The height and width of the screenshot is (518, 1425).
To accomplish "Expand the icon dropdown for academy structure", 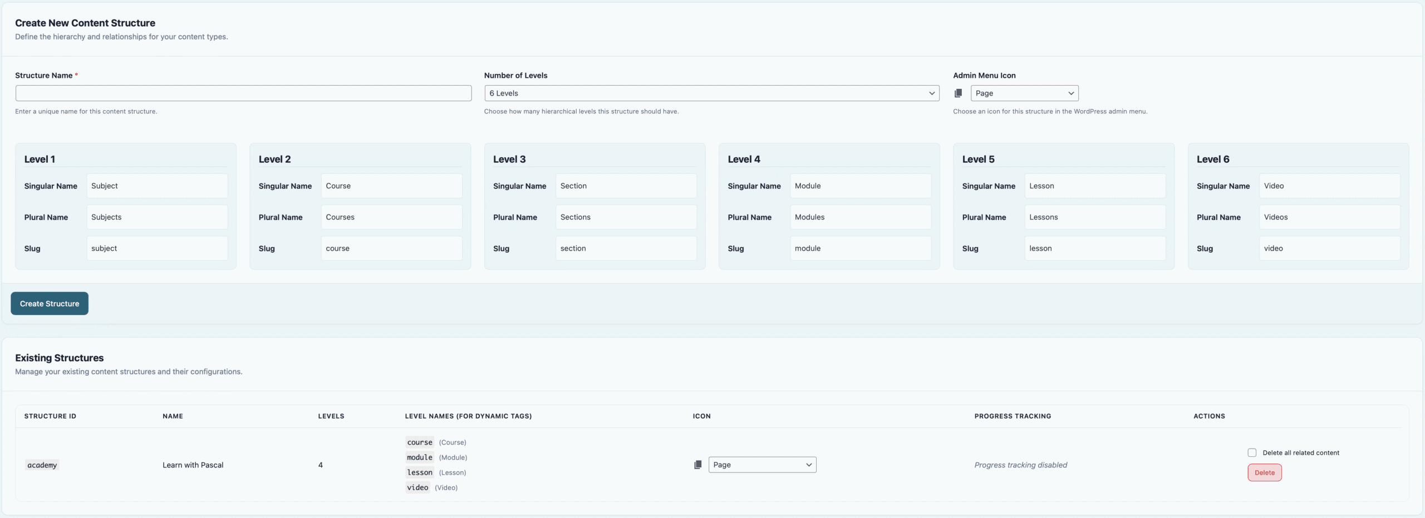I will pos(762,465).
